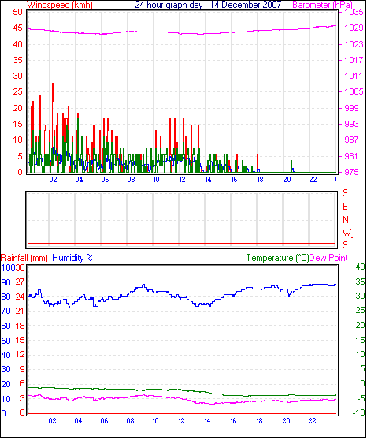Viewport: 367px width, 444px height.
Task: Select the 90 value on the humidity axis
Action: tap(6, 282)
